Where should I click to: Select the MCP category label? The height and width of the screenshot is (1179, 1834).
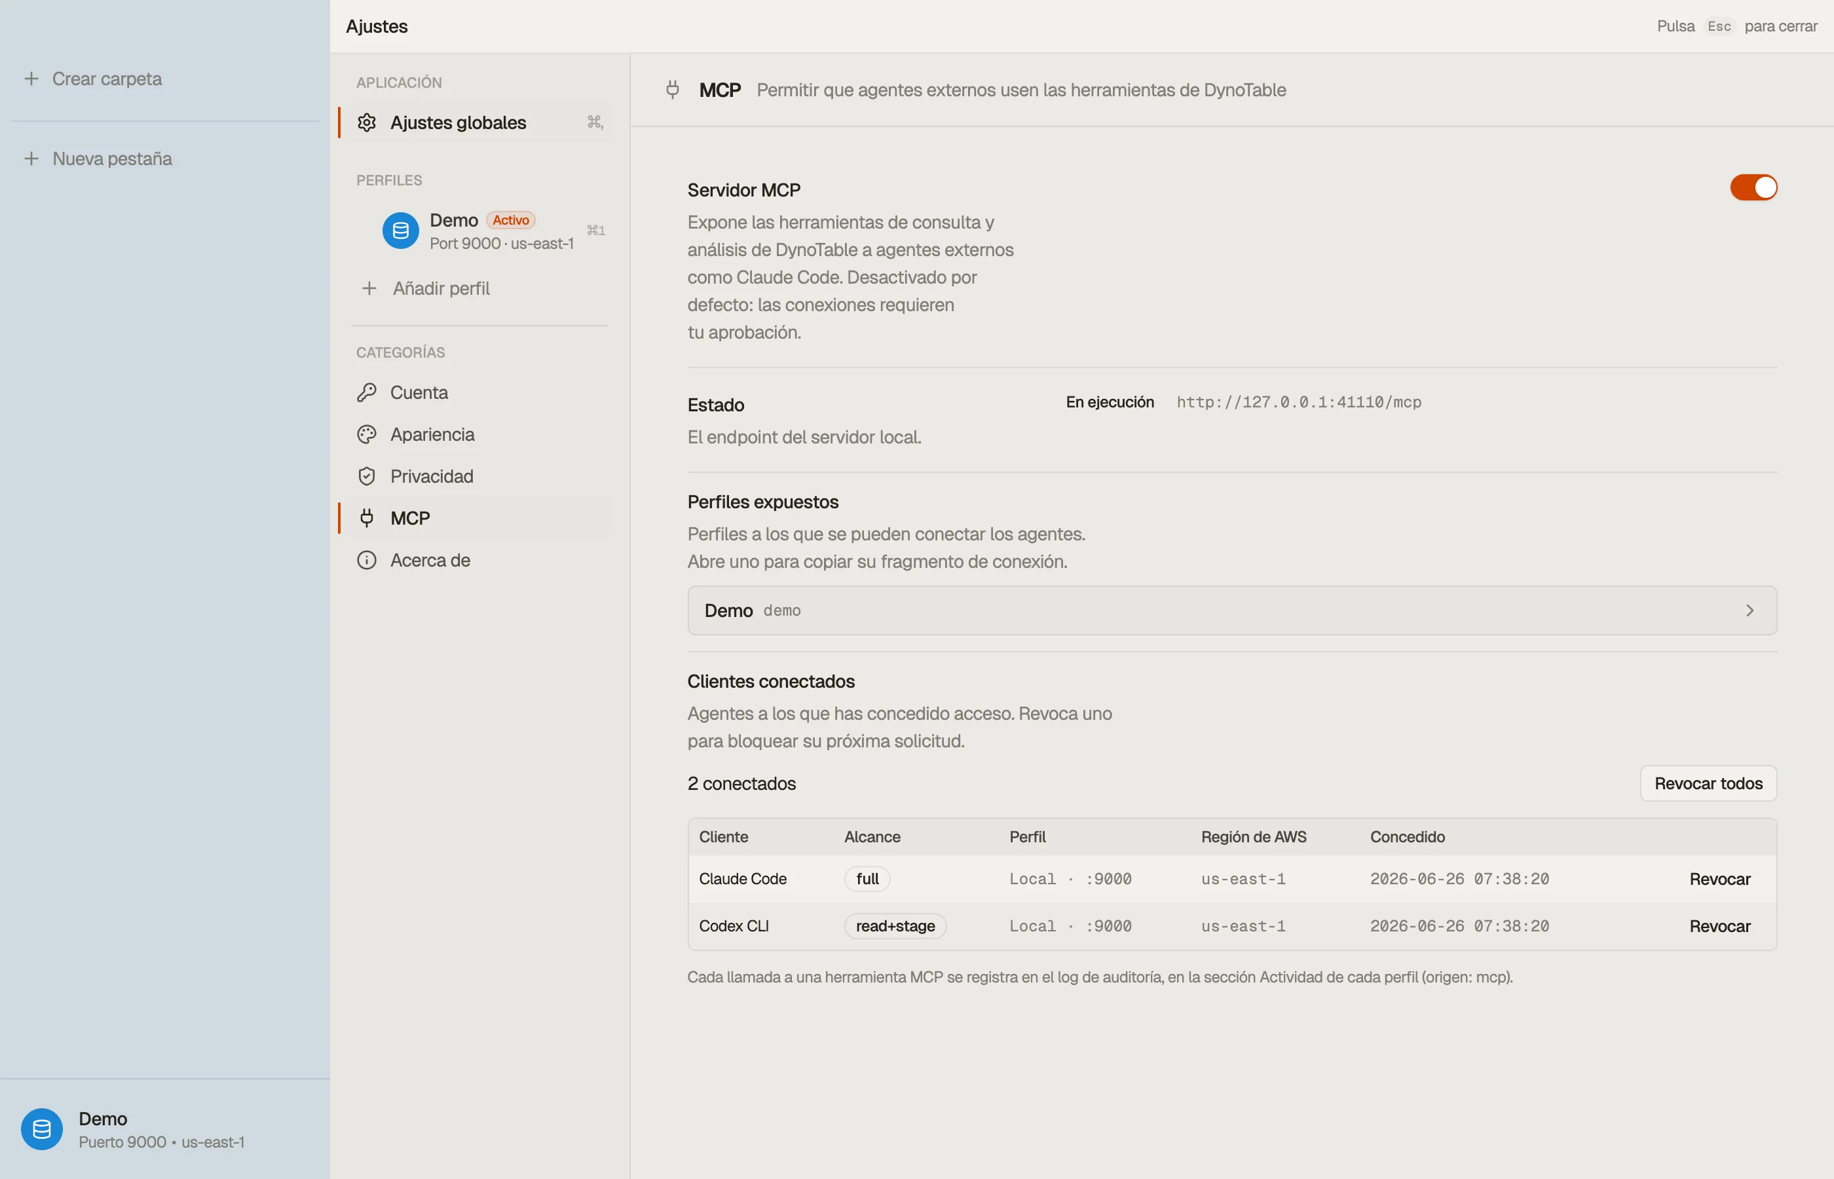410,518
